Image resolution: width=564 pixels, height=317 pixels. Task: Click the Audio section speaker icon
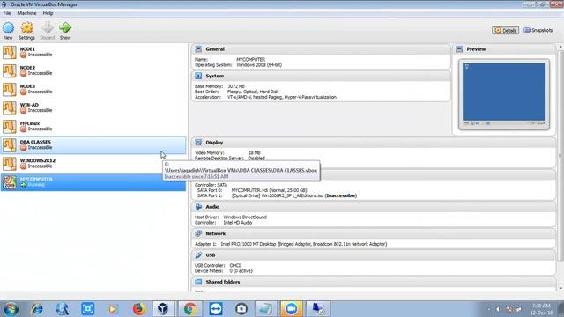(198, 207)
